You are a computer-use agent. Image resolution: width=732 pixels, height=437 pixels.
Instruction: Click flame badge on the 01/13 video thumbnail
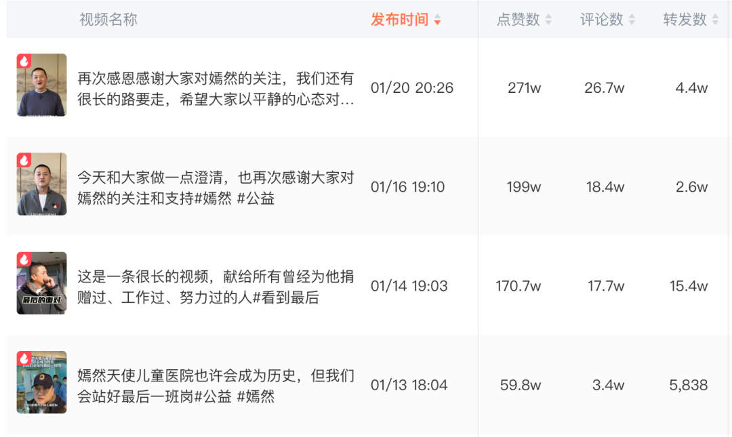[x=24, y=359]
